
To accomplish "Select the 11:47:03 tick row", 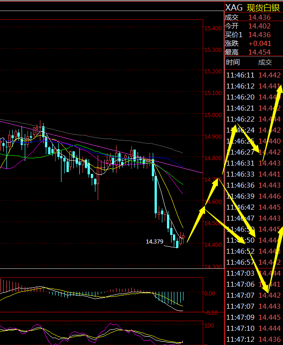I will click(x=254, y=273).
